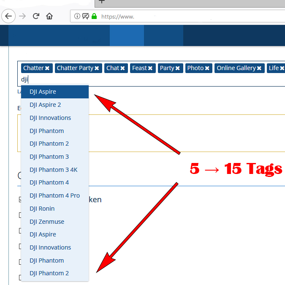Remove the Online Gallery tag
This screenshot has height=285, width=285.
coord(259,68)
